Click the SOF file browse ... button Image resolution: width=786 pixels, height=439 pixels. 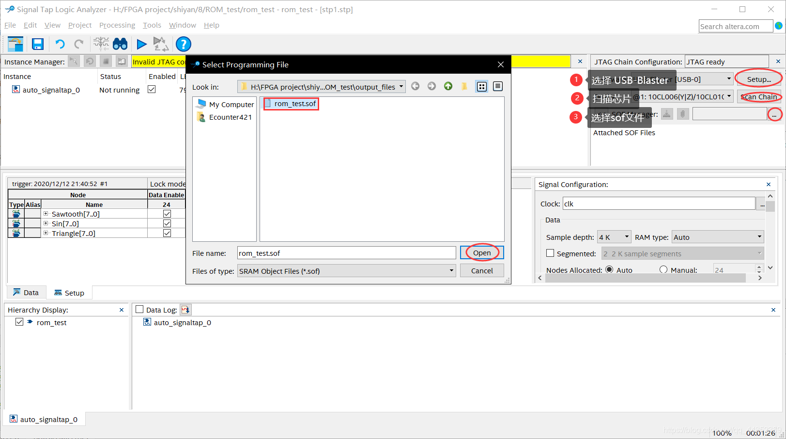[x=774, y=114]
